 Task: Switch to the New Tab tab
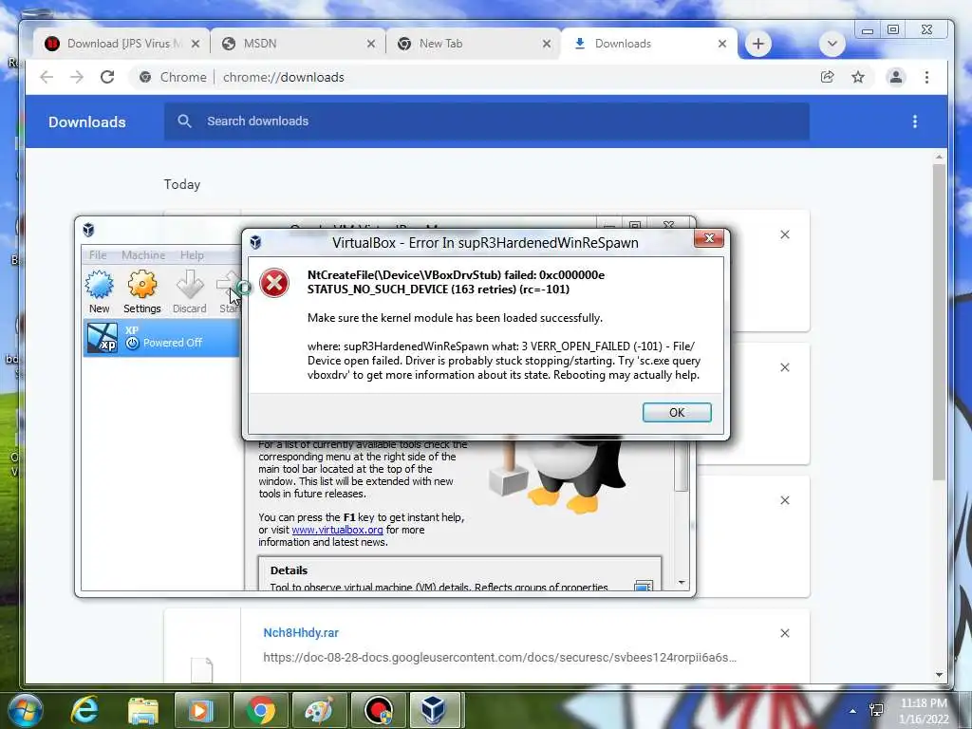474,44
